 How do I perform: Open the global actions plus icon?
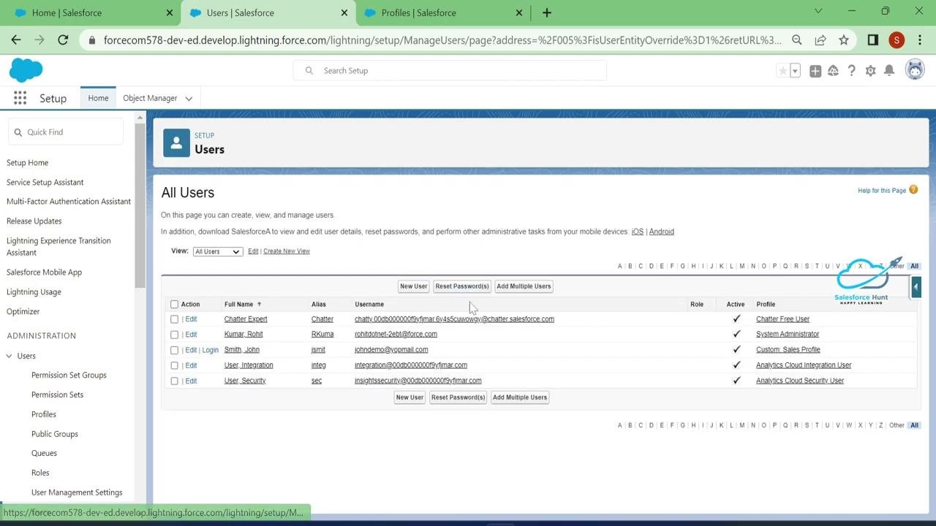815,71
